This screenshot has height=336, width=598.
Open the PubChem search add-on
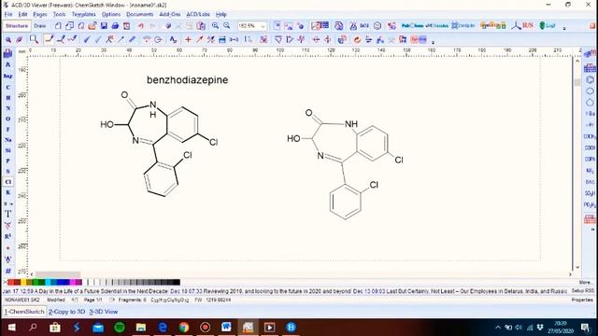412,26
